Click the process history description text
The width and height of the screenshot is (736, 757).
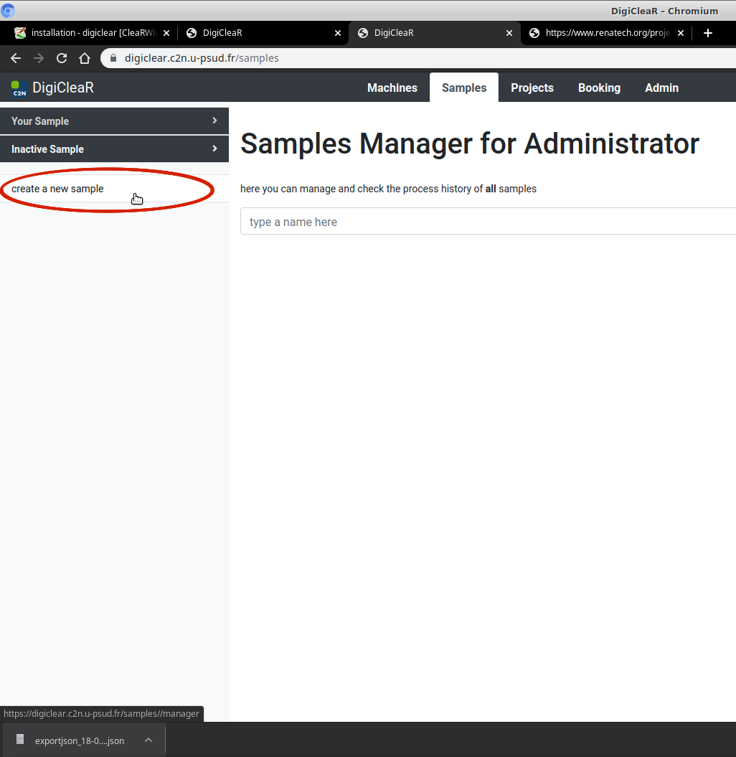(x=389, y=189)
